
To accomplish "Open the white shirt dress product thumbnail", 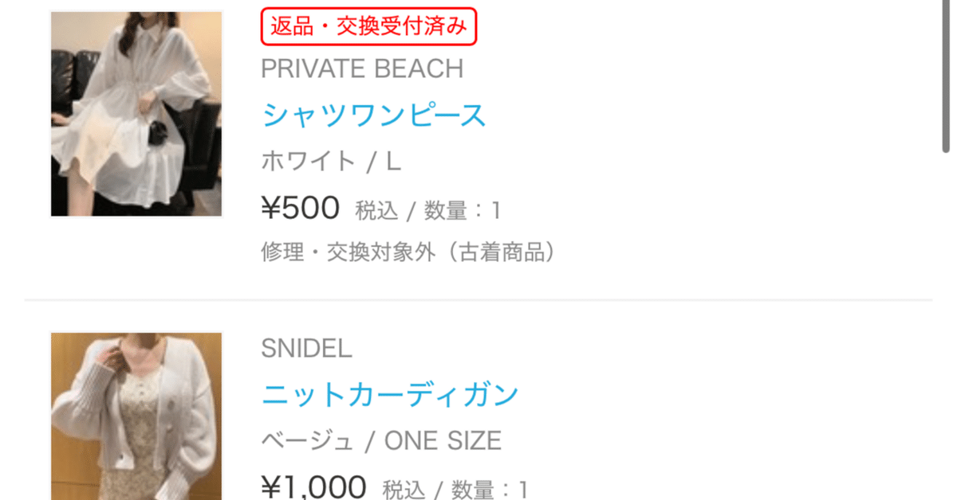I will click(136, 114).
